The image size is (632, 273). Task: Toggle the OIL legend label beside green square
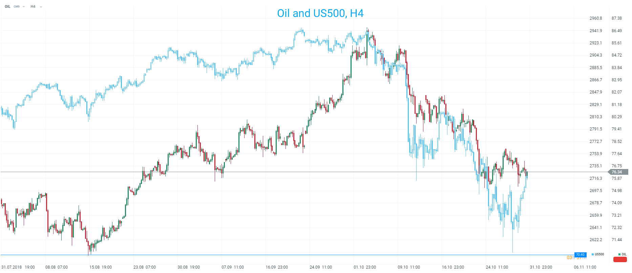coord(624,254)
